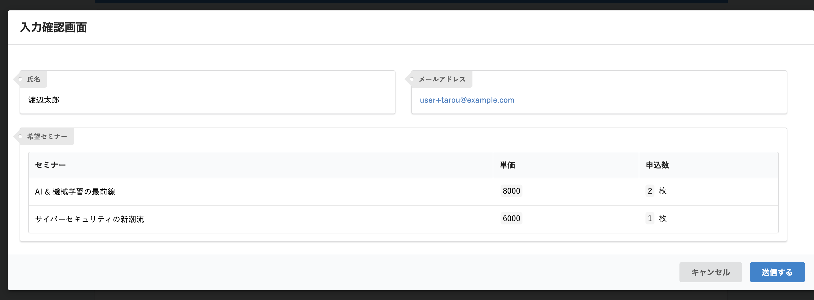
Task: Select the 氏名 field label tag
Action: pos(34,79)
